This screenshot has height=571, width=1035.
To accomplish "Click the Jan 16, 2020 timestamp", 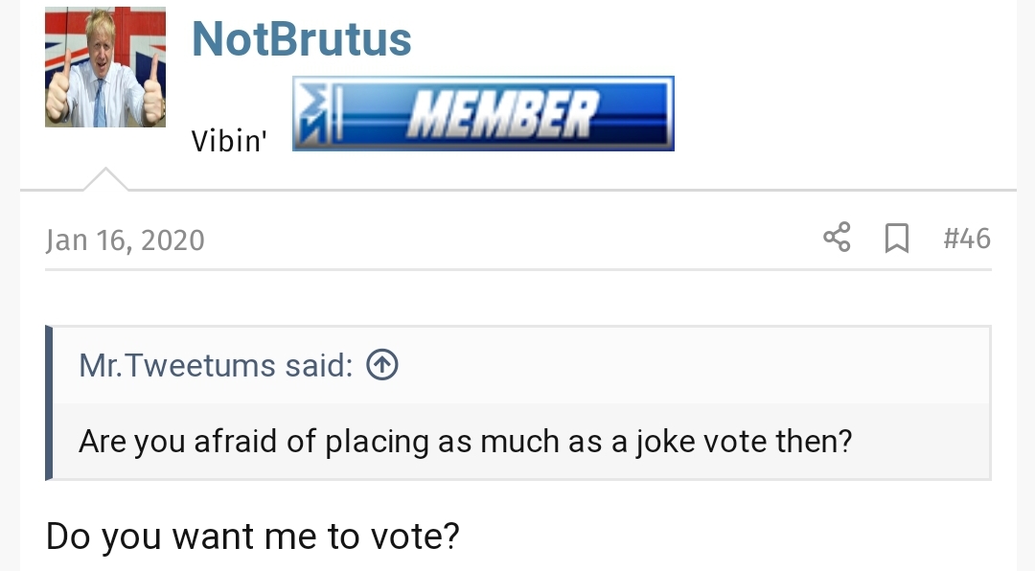I will pyautogui.click(x=125, y=240).
